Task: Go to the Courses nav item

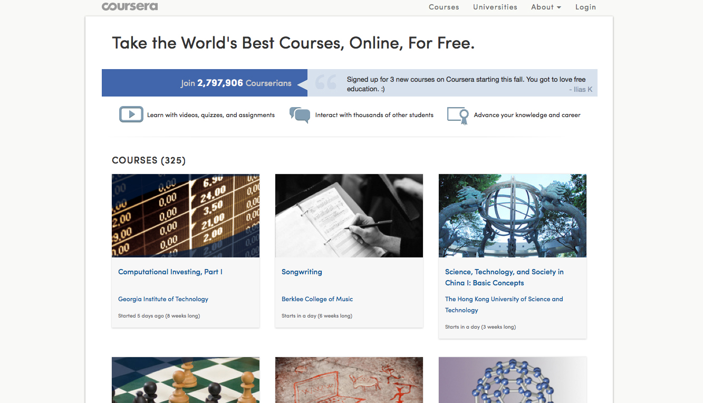Action: 444,7
